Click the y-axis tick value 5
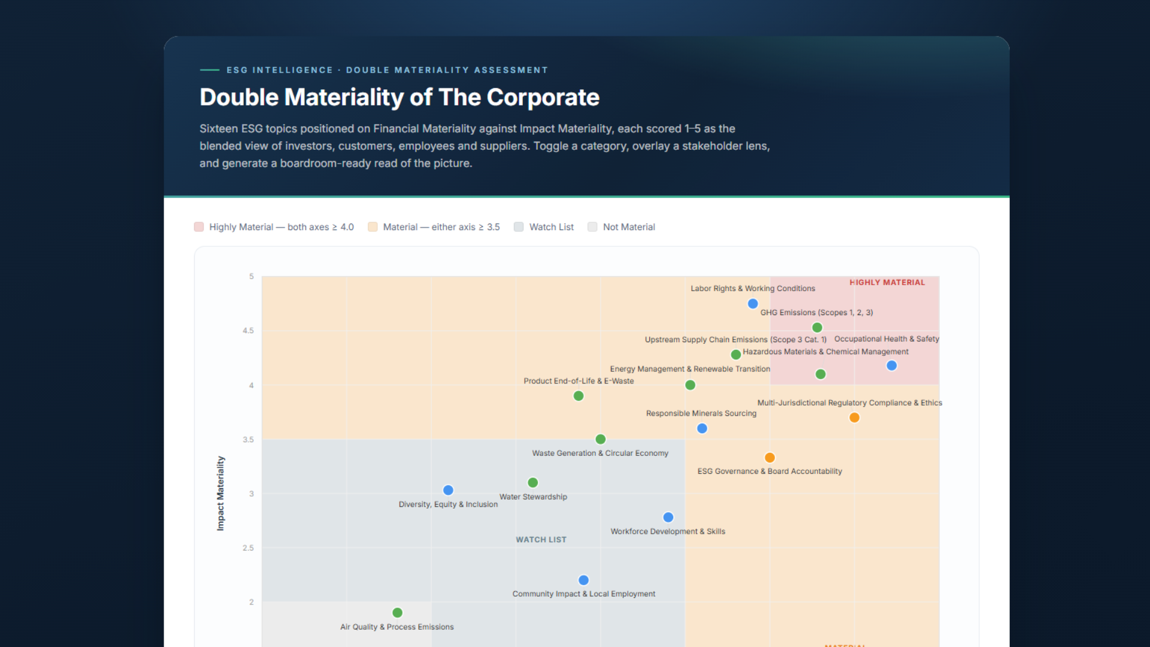The image size is (1150, 647). coord(252,276)
